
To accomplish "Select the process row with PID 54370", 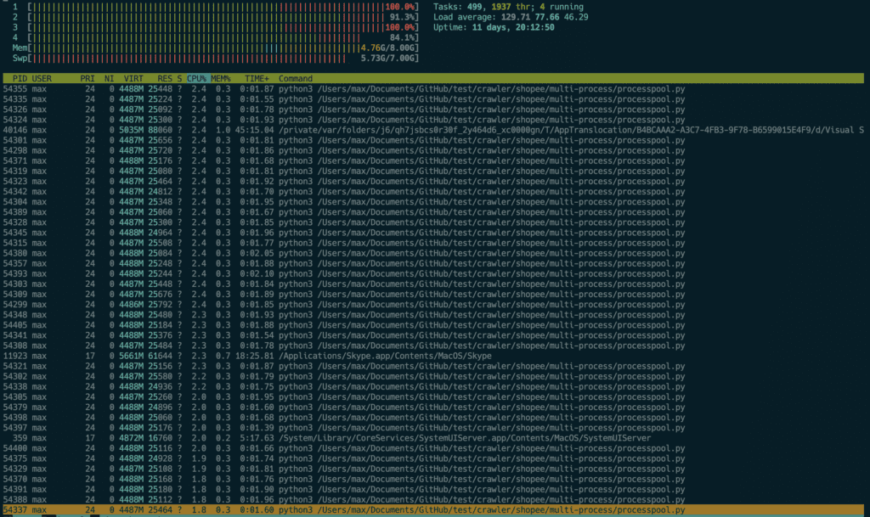I will point(433,479).
